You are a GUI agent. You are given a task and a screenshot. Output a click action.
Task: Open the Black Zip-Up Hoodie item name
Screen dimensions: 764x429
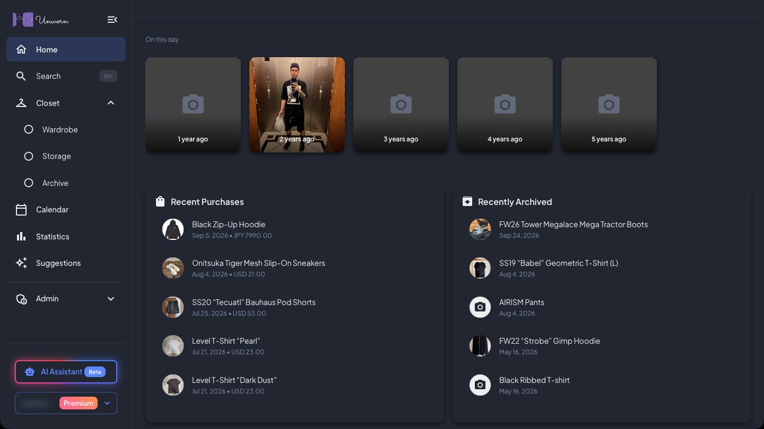(x=229, y=225)
